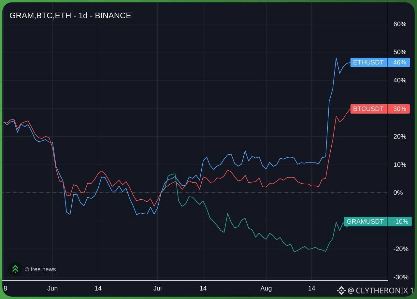This screenshot has width=417, height=299.
Task: Click the red 30% value tag
Action: point(399,109)
